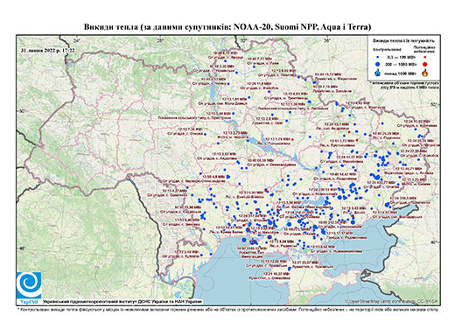Viewport: 455px width, 322px height.
Task: Click the 50° latitude label on left edge
Action: click(22, 111)
